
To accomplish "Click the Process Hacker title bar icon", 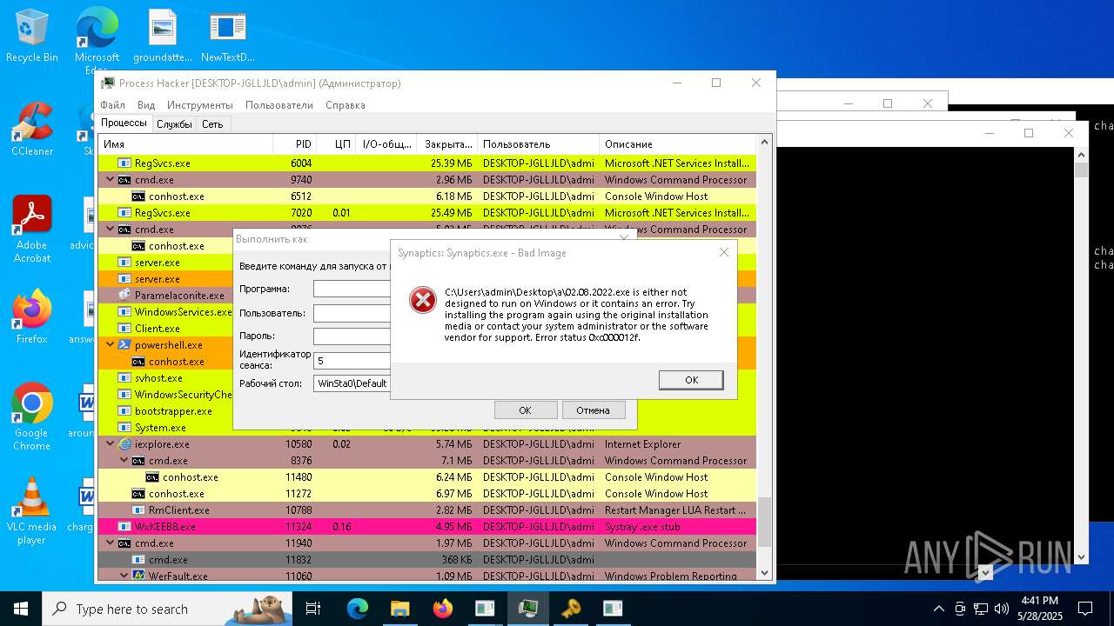I will click(108, 83).
